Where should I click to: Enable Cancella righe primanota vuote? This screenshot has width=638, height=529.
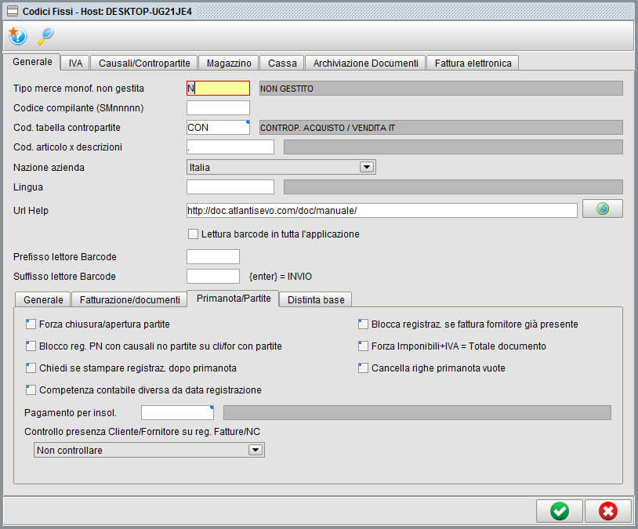(x=363, y=368)
